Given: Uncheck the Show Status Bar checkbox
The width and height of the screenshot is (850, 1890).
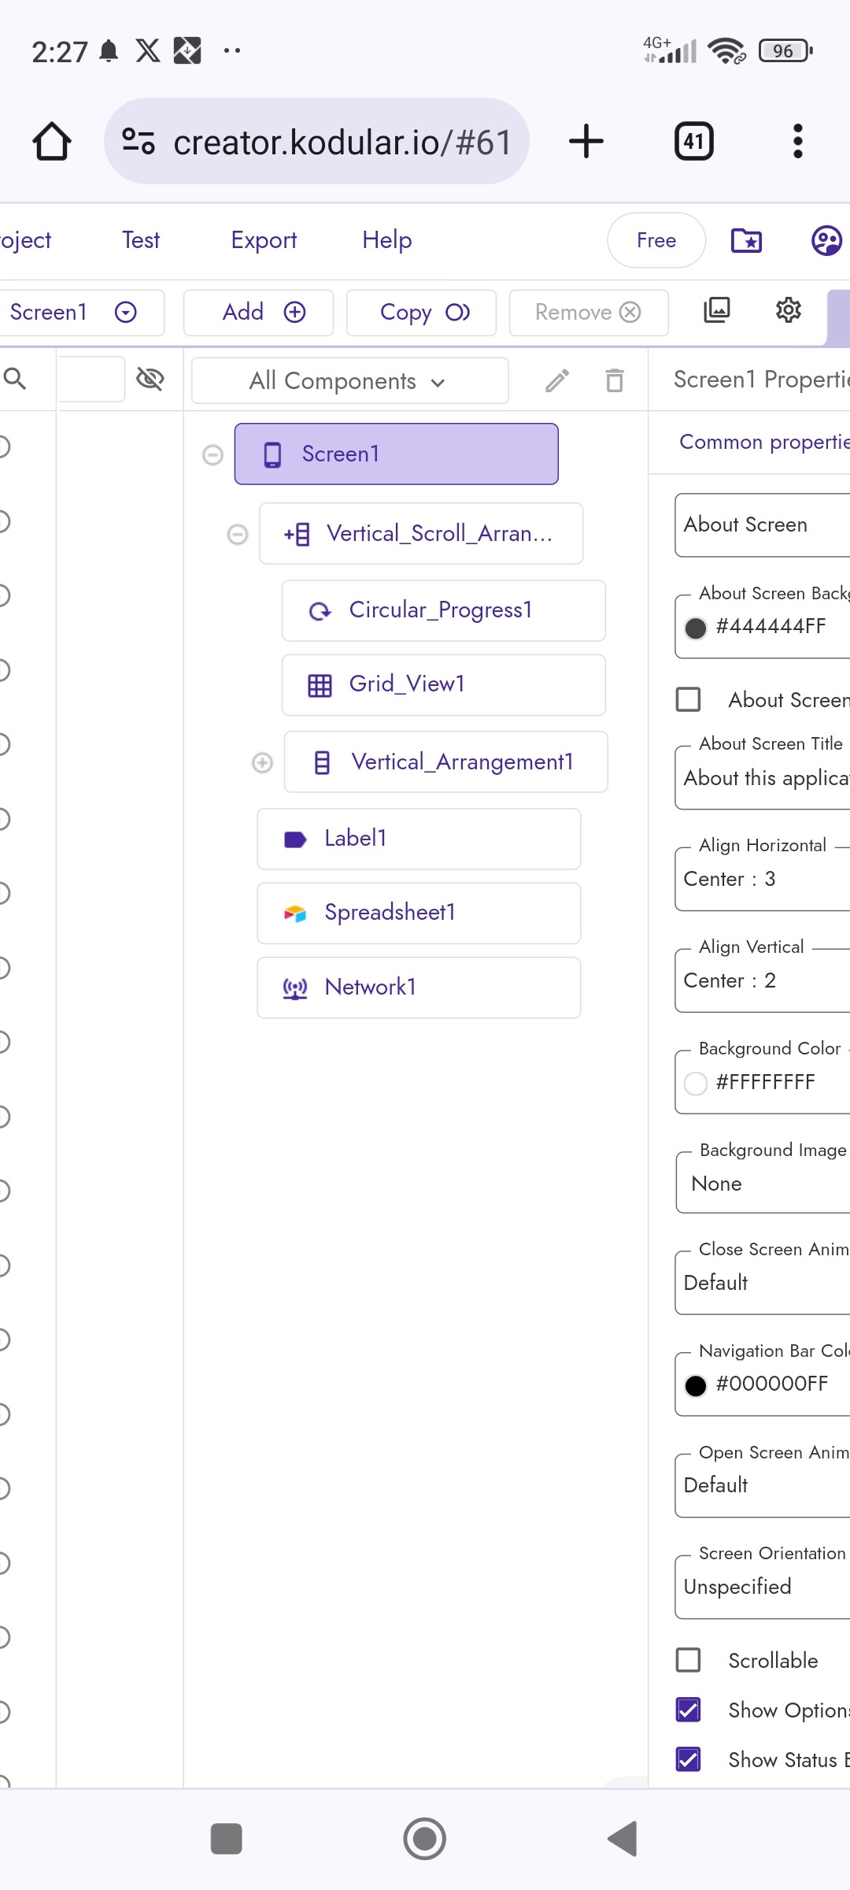Looking at the screenshot, I should point(689,1759).
